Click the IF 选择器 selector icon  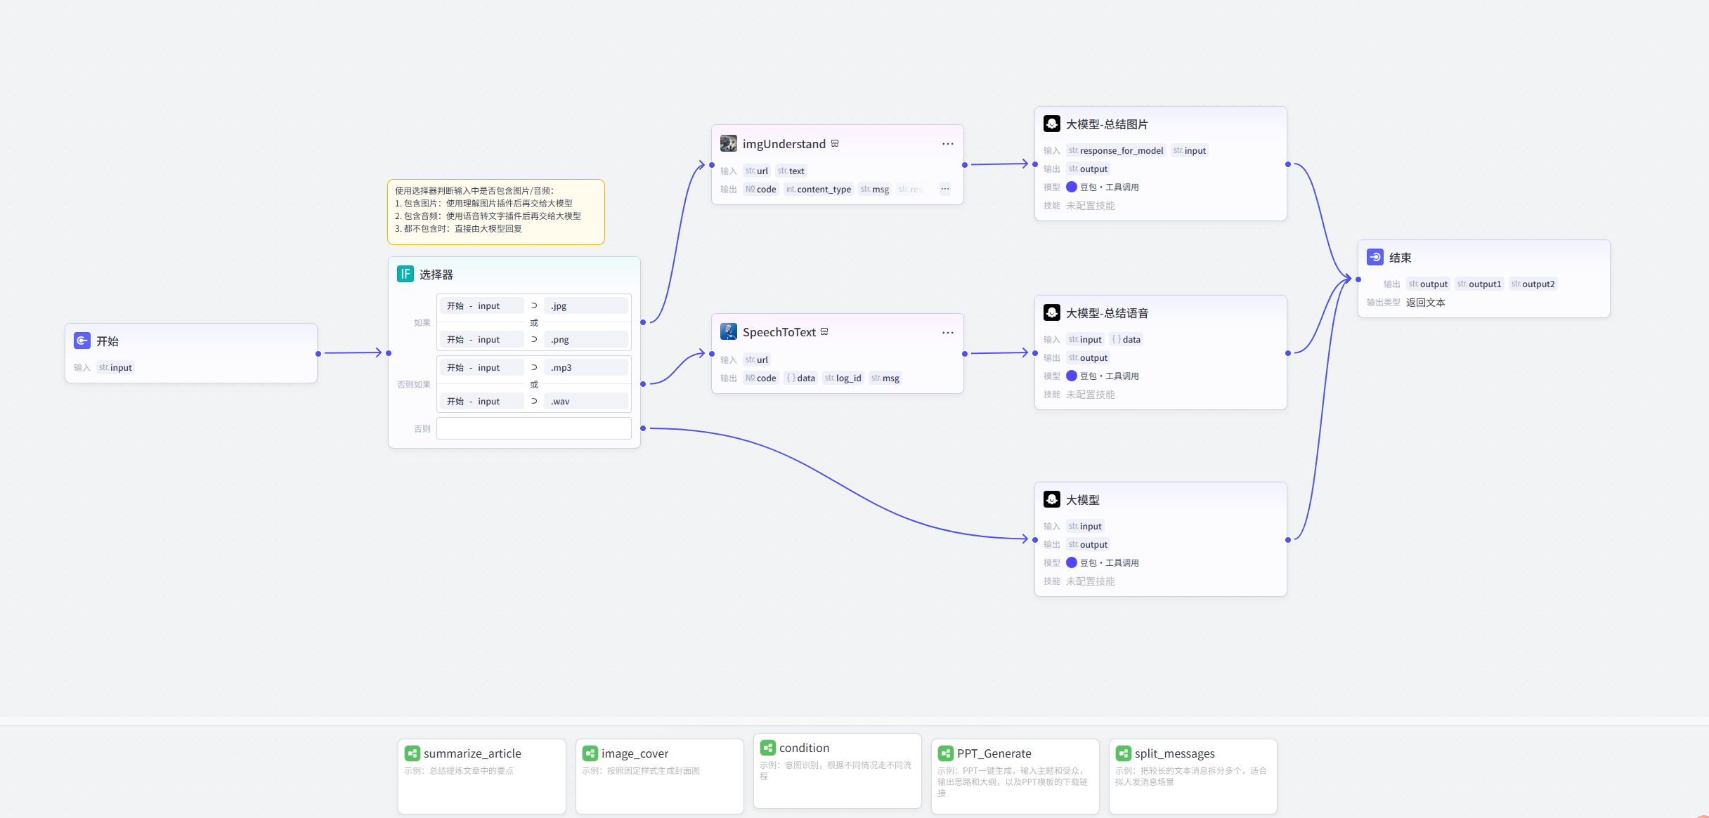405,274
